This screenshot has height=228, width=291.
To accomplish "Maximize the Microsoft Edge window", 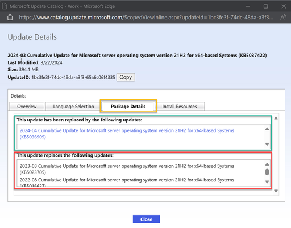I will [x=265, y=6].
